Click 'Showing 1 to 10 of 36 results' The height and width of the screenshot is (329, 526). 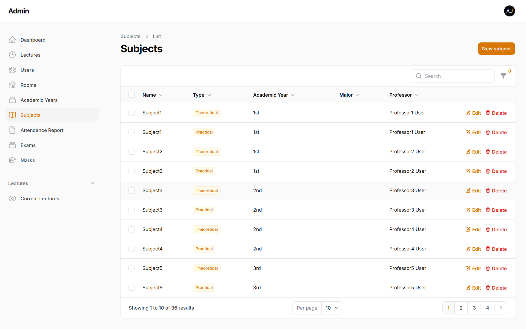(161, 308)
